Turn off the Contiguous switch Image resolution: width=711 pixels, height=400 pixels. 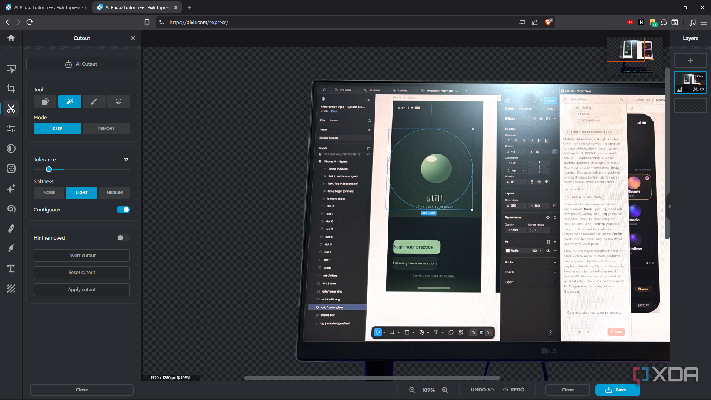[123, 210]
